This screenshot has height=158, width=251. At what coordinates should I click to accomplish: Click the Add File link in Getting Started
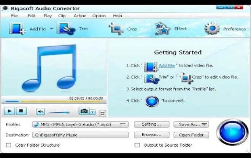tap(167, 65)
